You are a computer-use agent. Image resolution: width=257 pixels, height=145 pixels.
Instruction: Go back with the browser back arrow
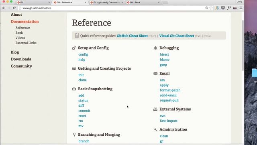click(x=4, y=8)
